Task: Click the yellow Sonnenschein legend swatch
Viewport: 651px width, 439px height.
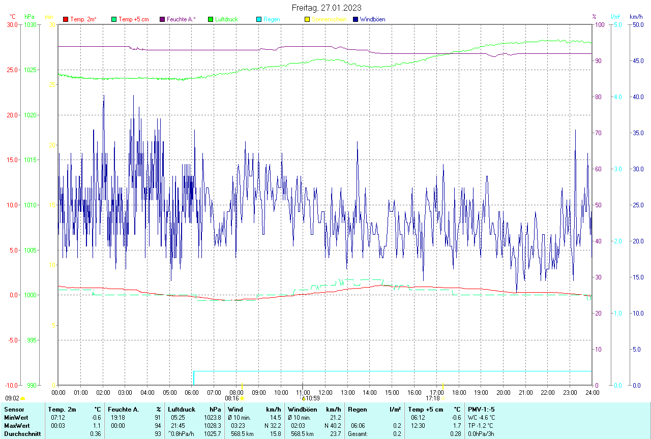Action: click(x=307, y=19)
